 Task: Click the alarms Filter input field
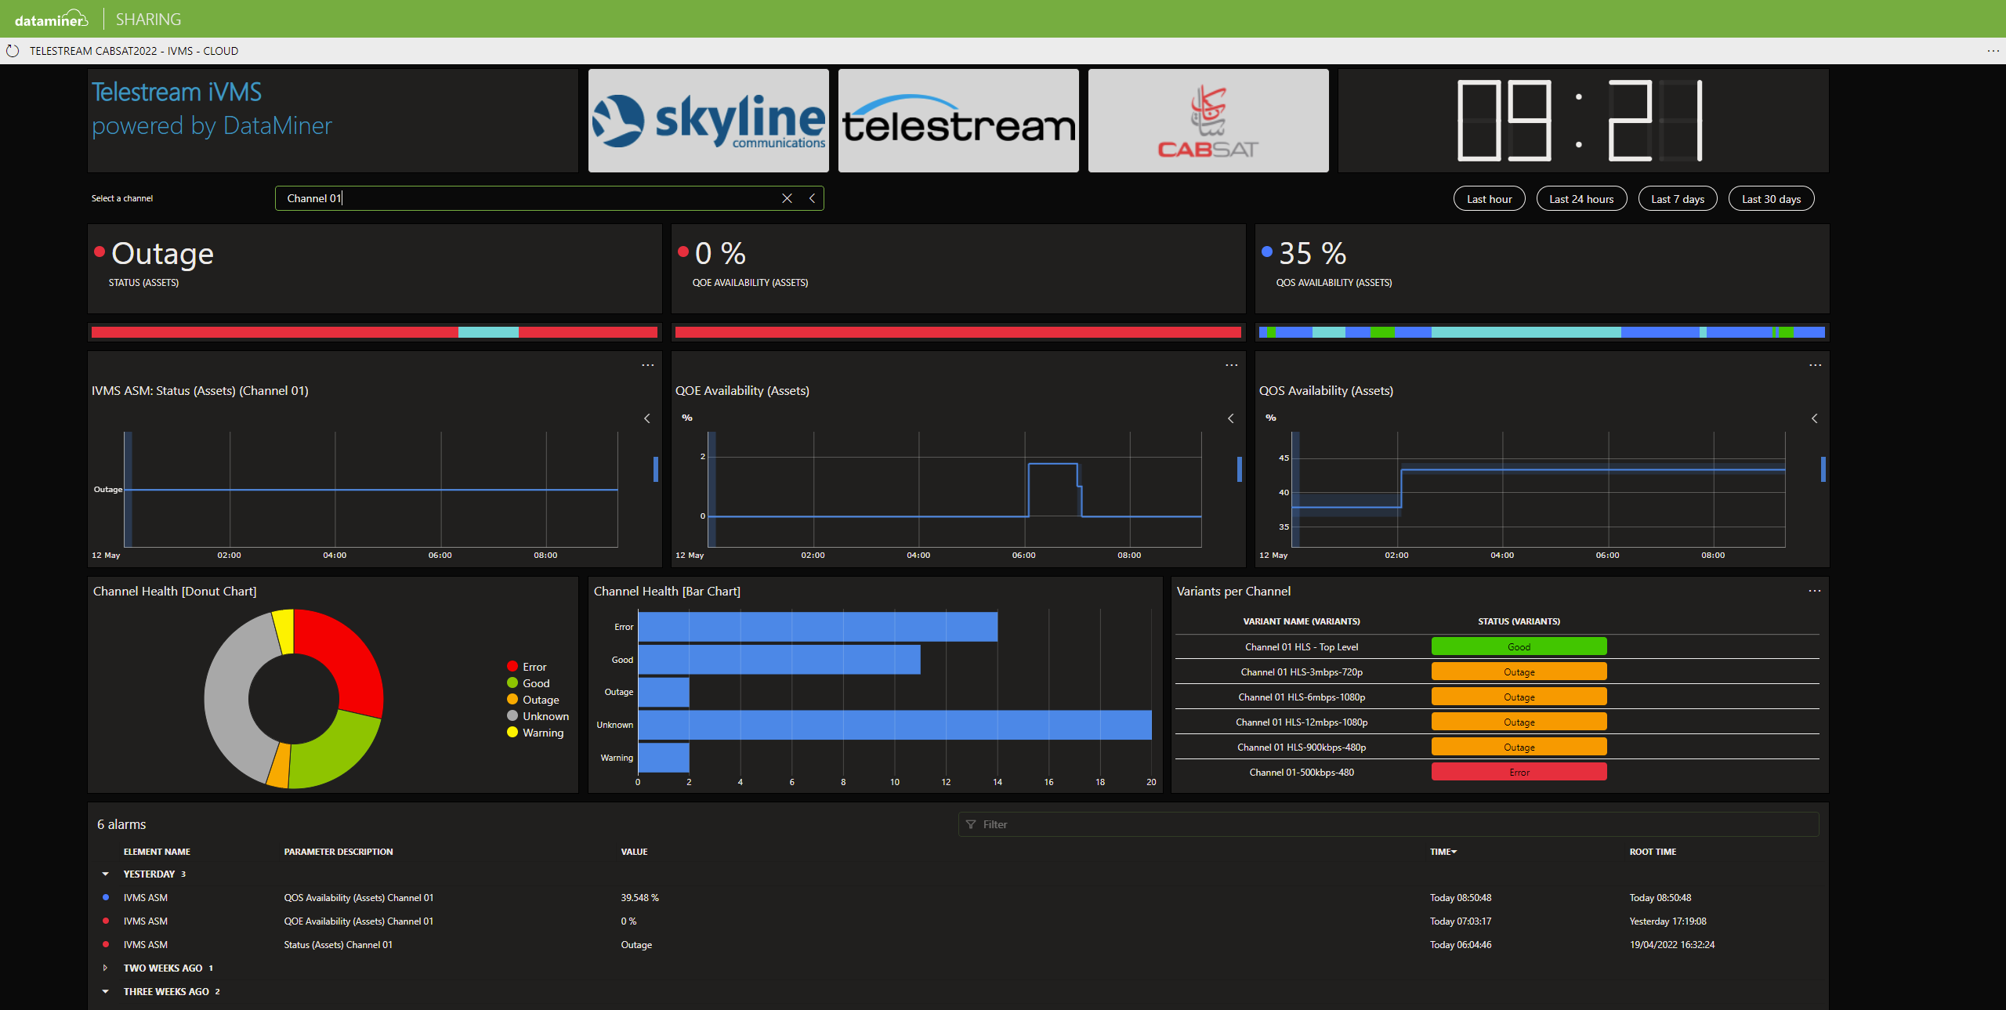[x=1389, y=824]
